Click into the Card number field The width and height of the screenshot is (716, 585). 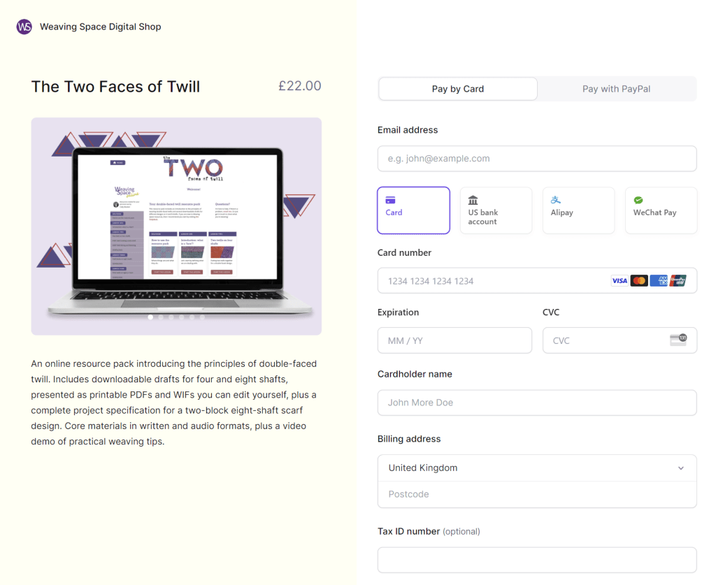(x=489, y=281)
